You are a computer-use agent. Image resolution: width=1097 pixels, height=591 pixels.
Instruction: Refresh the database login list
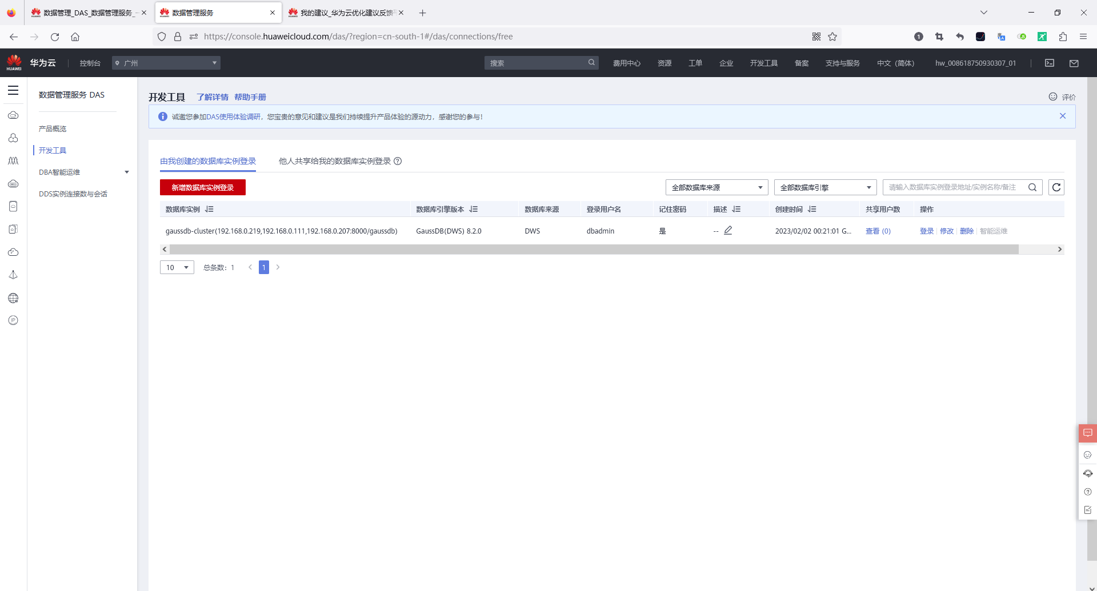[x=1056, y=187]
